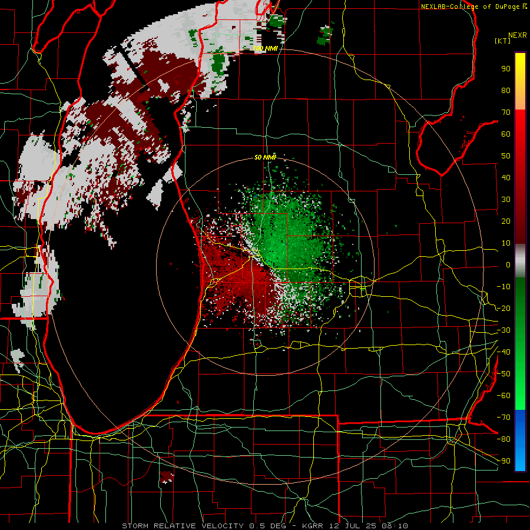Click the positive 30 value on the velocity scale
Screen dimensions: 530x530
point(506,200)
